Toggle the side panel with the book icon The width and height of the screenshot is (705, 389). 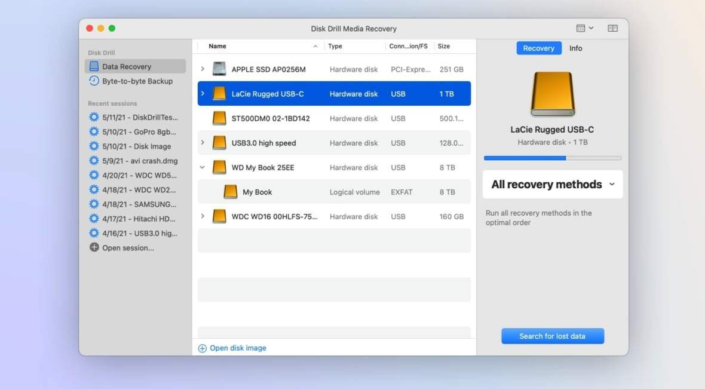point(612,28)
